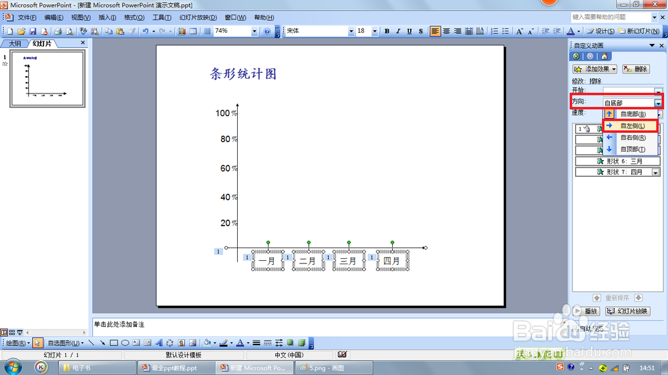Screen dimensions: 668x375
Task: Toggle the grid display icon
Action: pyautogui.click(x=207, y=31)
